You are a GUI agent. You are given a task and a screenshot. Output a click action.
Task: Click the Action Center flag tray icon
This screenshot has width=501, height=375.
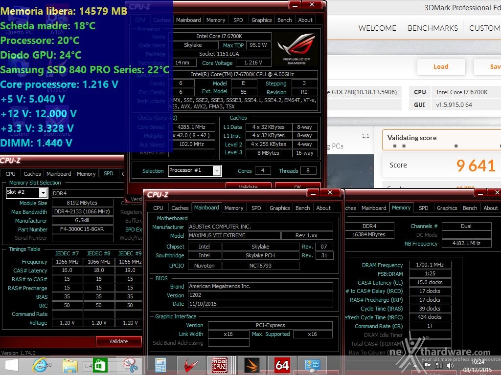coord(427,365)
